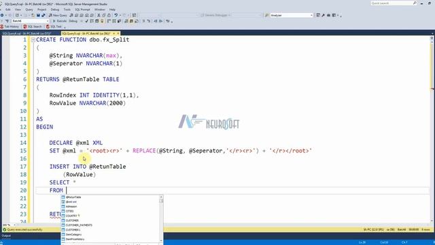Click line number 17 in the margin

pos(23,167)
